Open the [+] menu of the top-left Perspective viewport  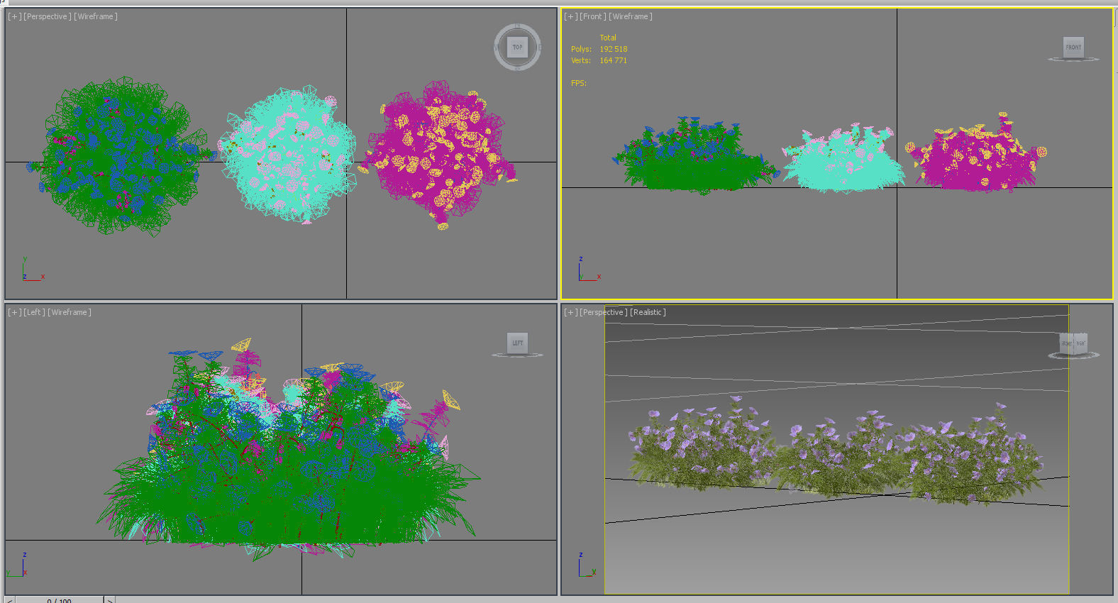(x=14, y=16)
